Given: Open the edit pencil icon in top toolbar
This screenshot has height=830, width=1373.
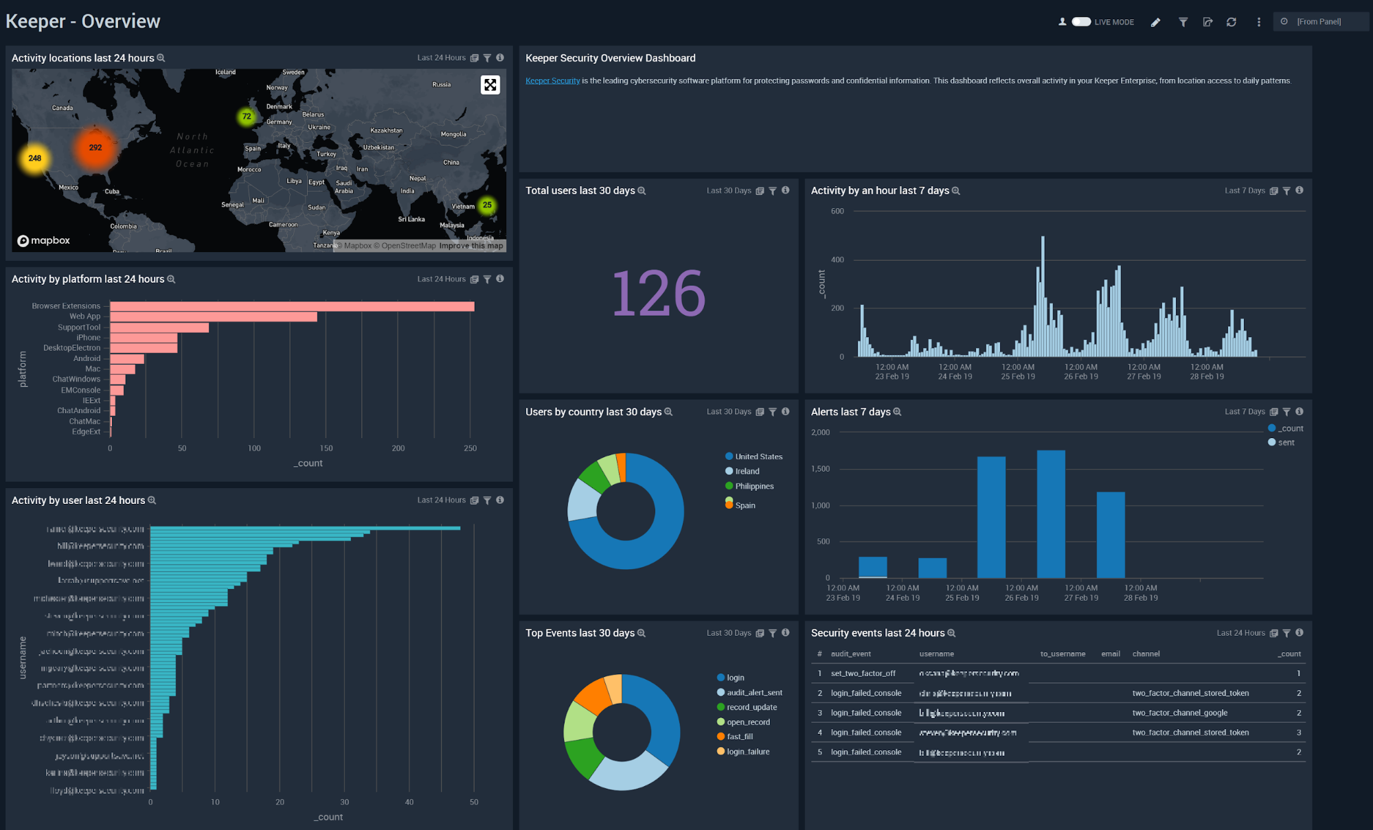Looking at the screenshot, I should coord(1155,22).
